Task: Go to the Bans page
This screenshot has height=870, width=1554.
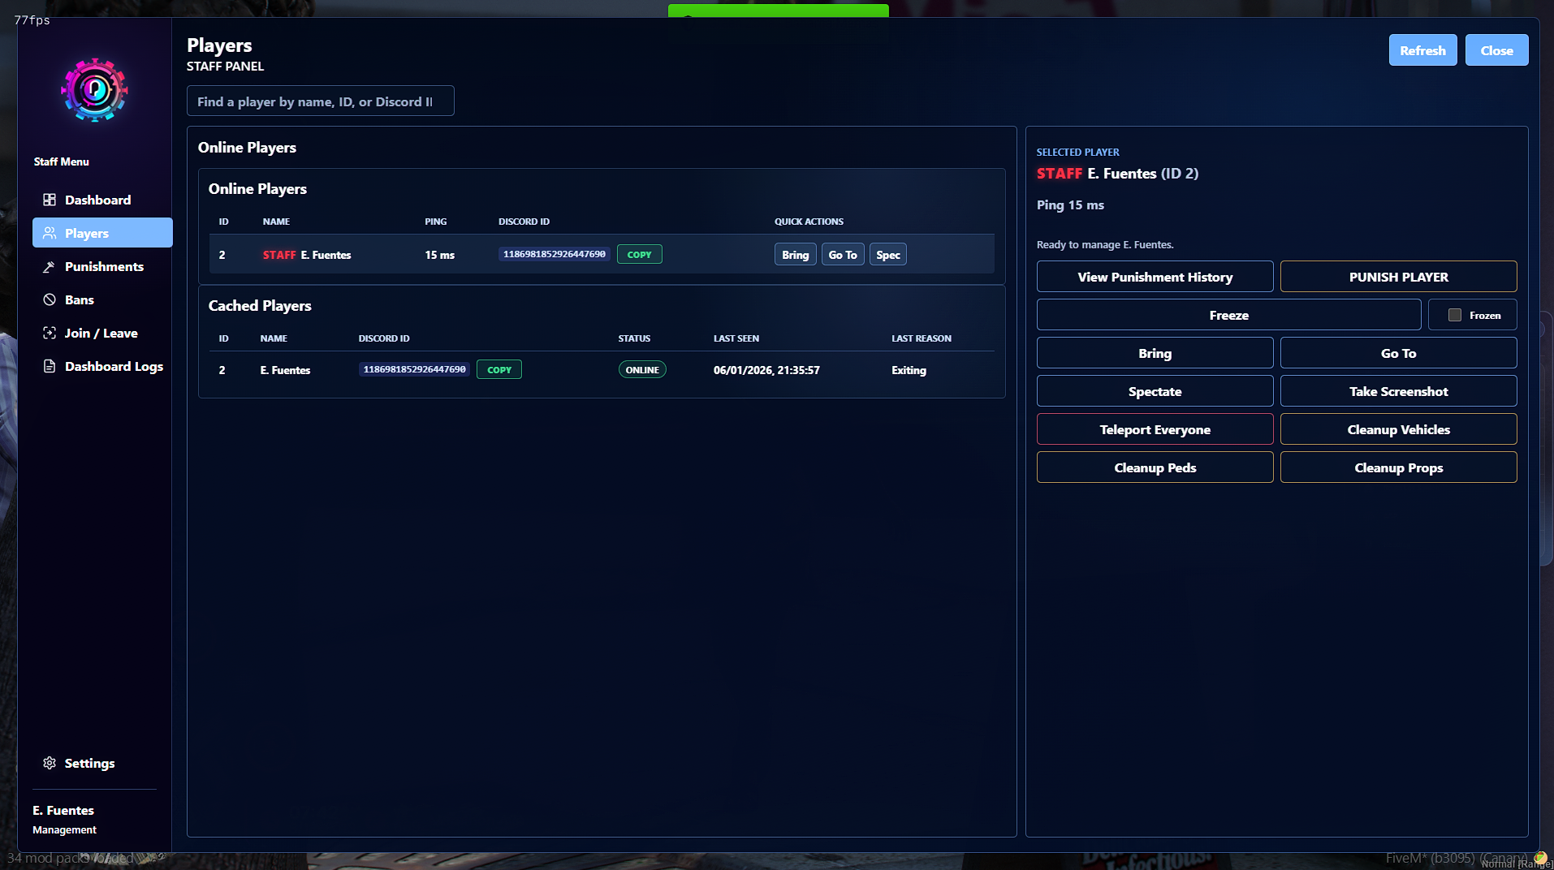Action: [x=102, y=299]
